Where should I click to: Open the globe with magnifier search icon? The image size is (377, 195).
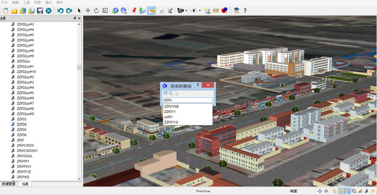tap(124, 10)
